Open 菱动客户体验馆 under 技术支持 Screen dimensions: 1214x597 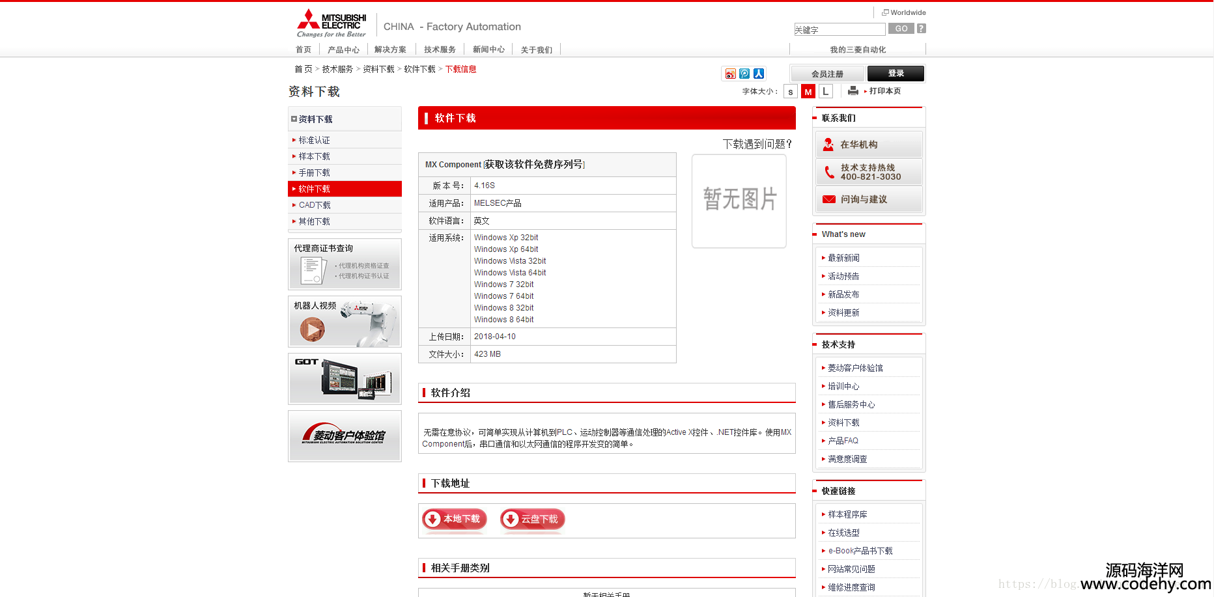(855, 368)
